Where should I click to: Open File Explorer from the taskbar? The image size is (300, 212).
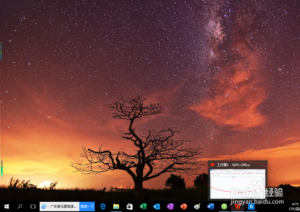pos(116,206)
